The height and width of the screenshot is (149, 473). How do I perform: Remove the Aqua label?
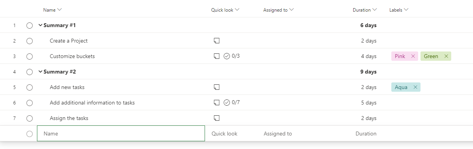click(415, 87)
